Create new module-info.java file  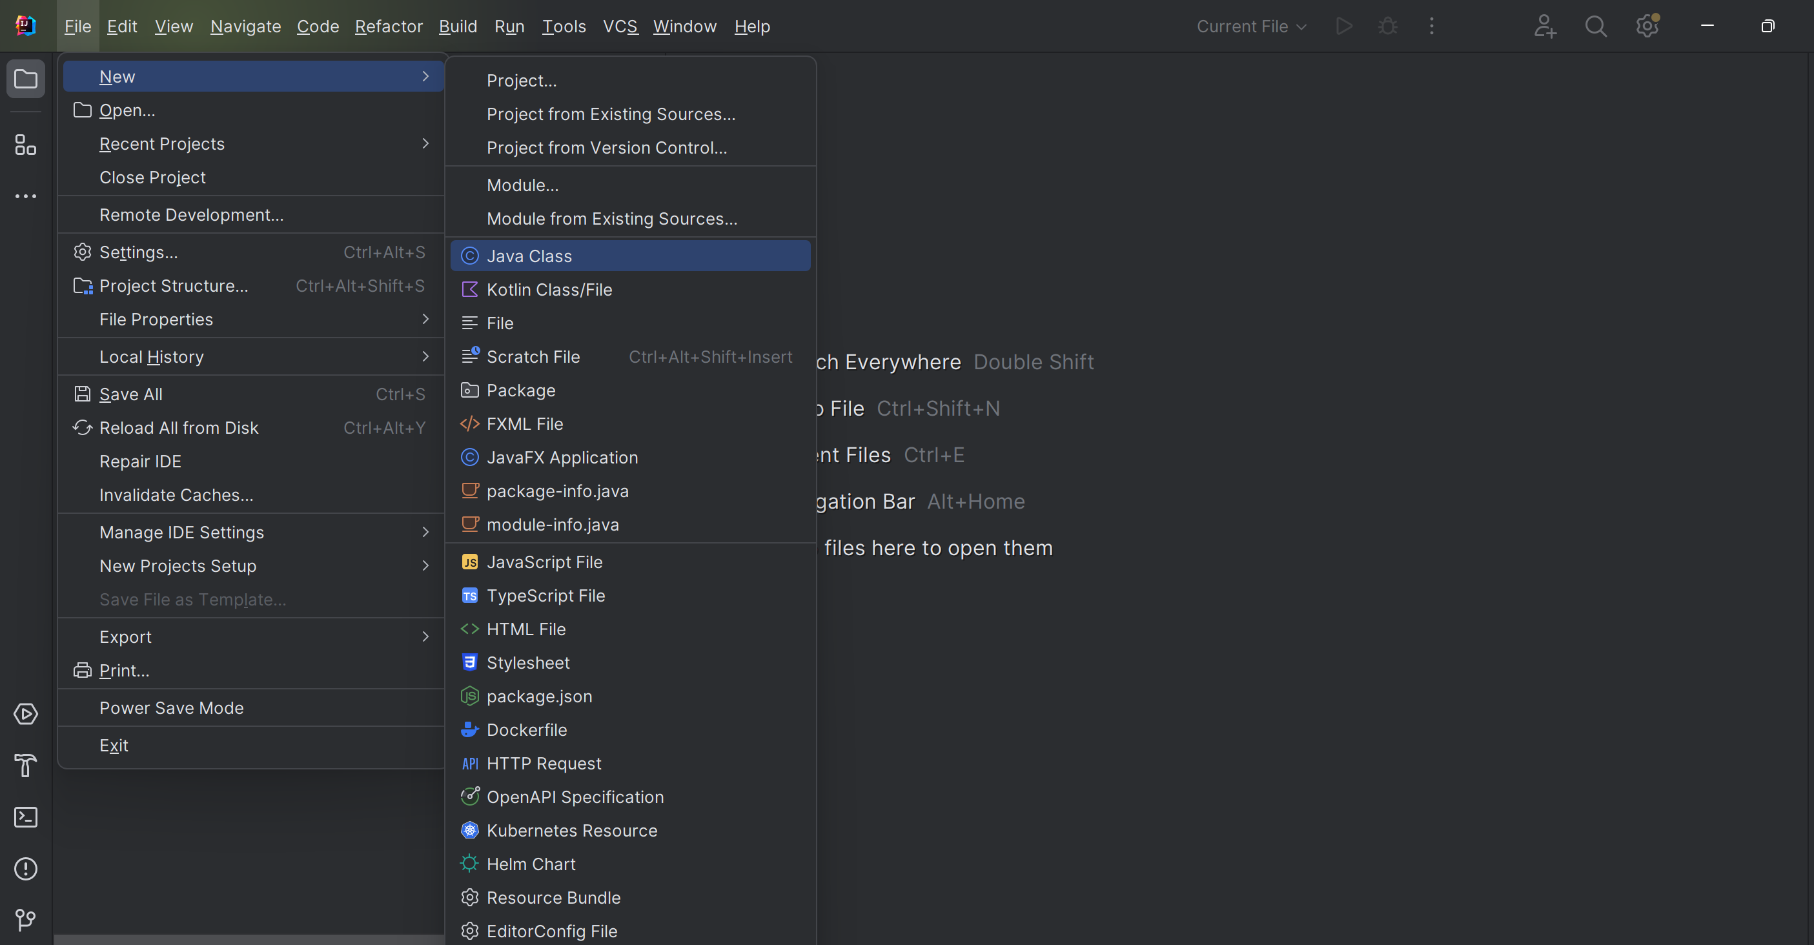(630, 525)
